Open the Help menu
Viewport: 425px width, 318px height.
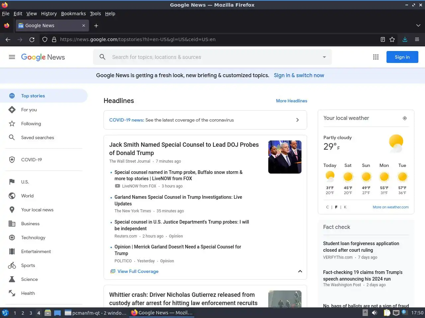point(110,14)
